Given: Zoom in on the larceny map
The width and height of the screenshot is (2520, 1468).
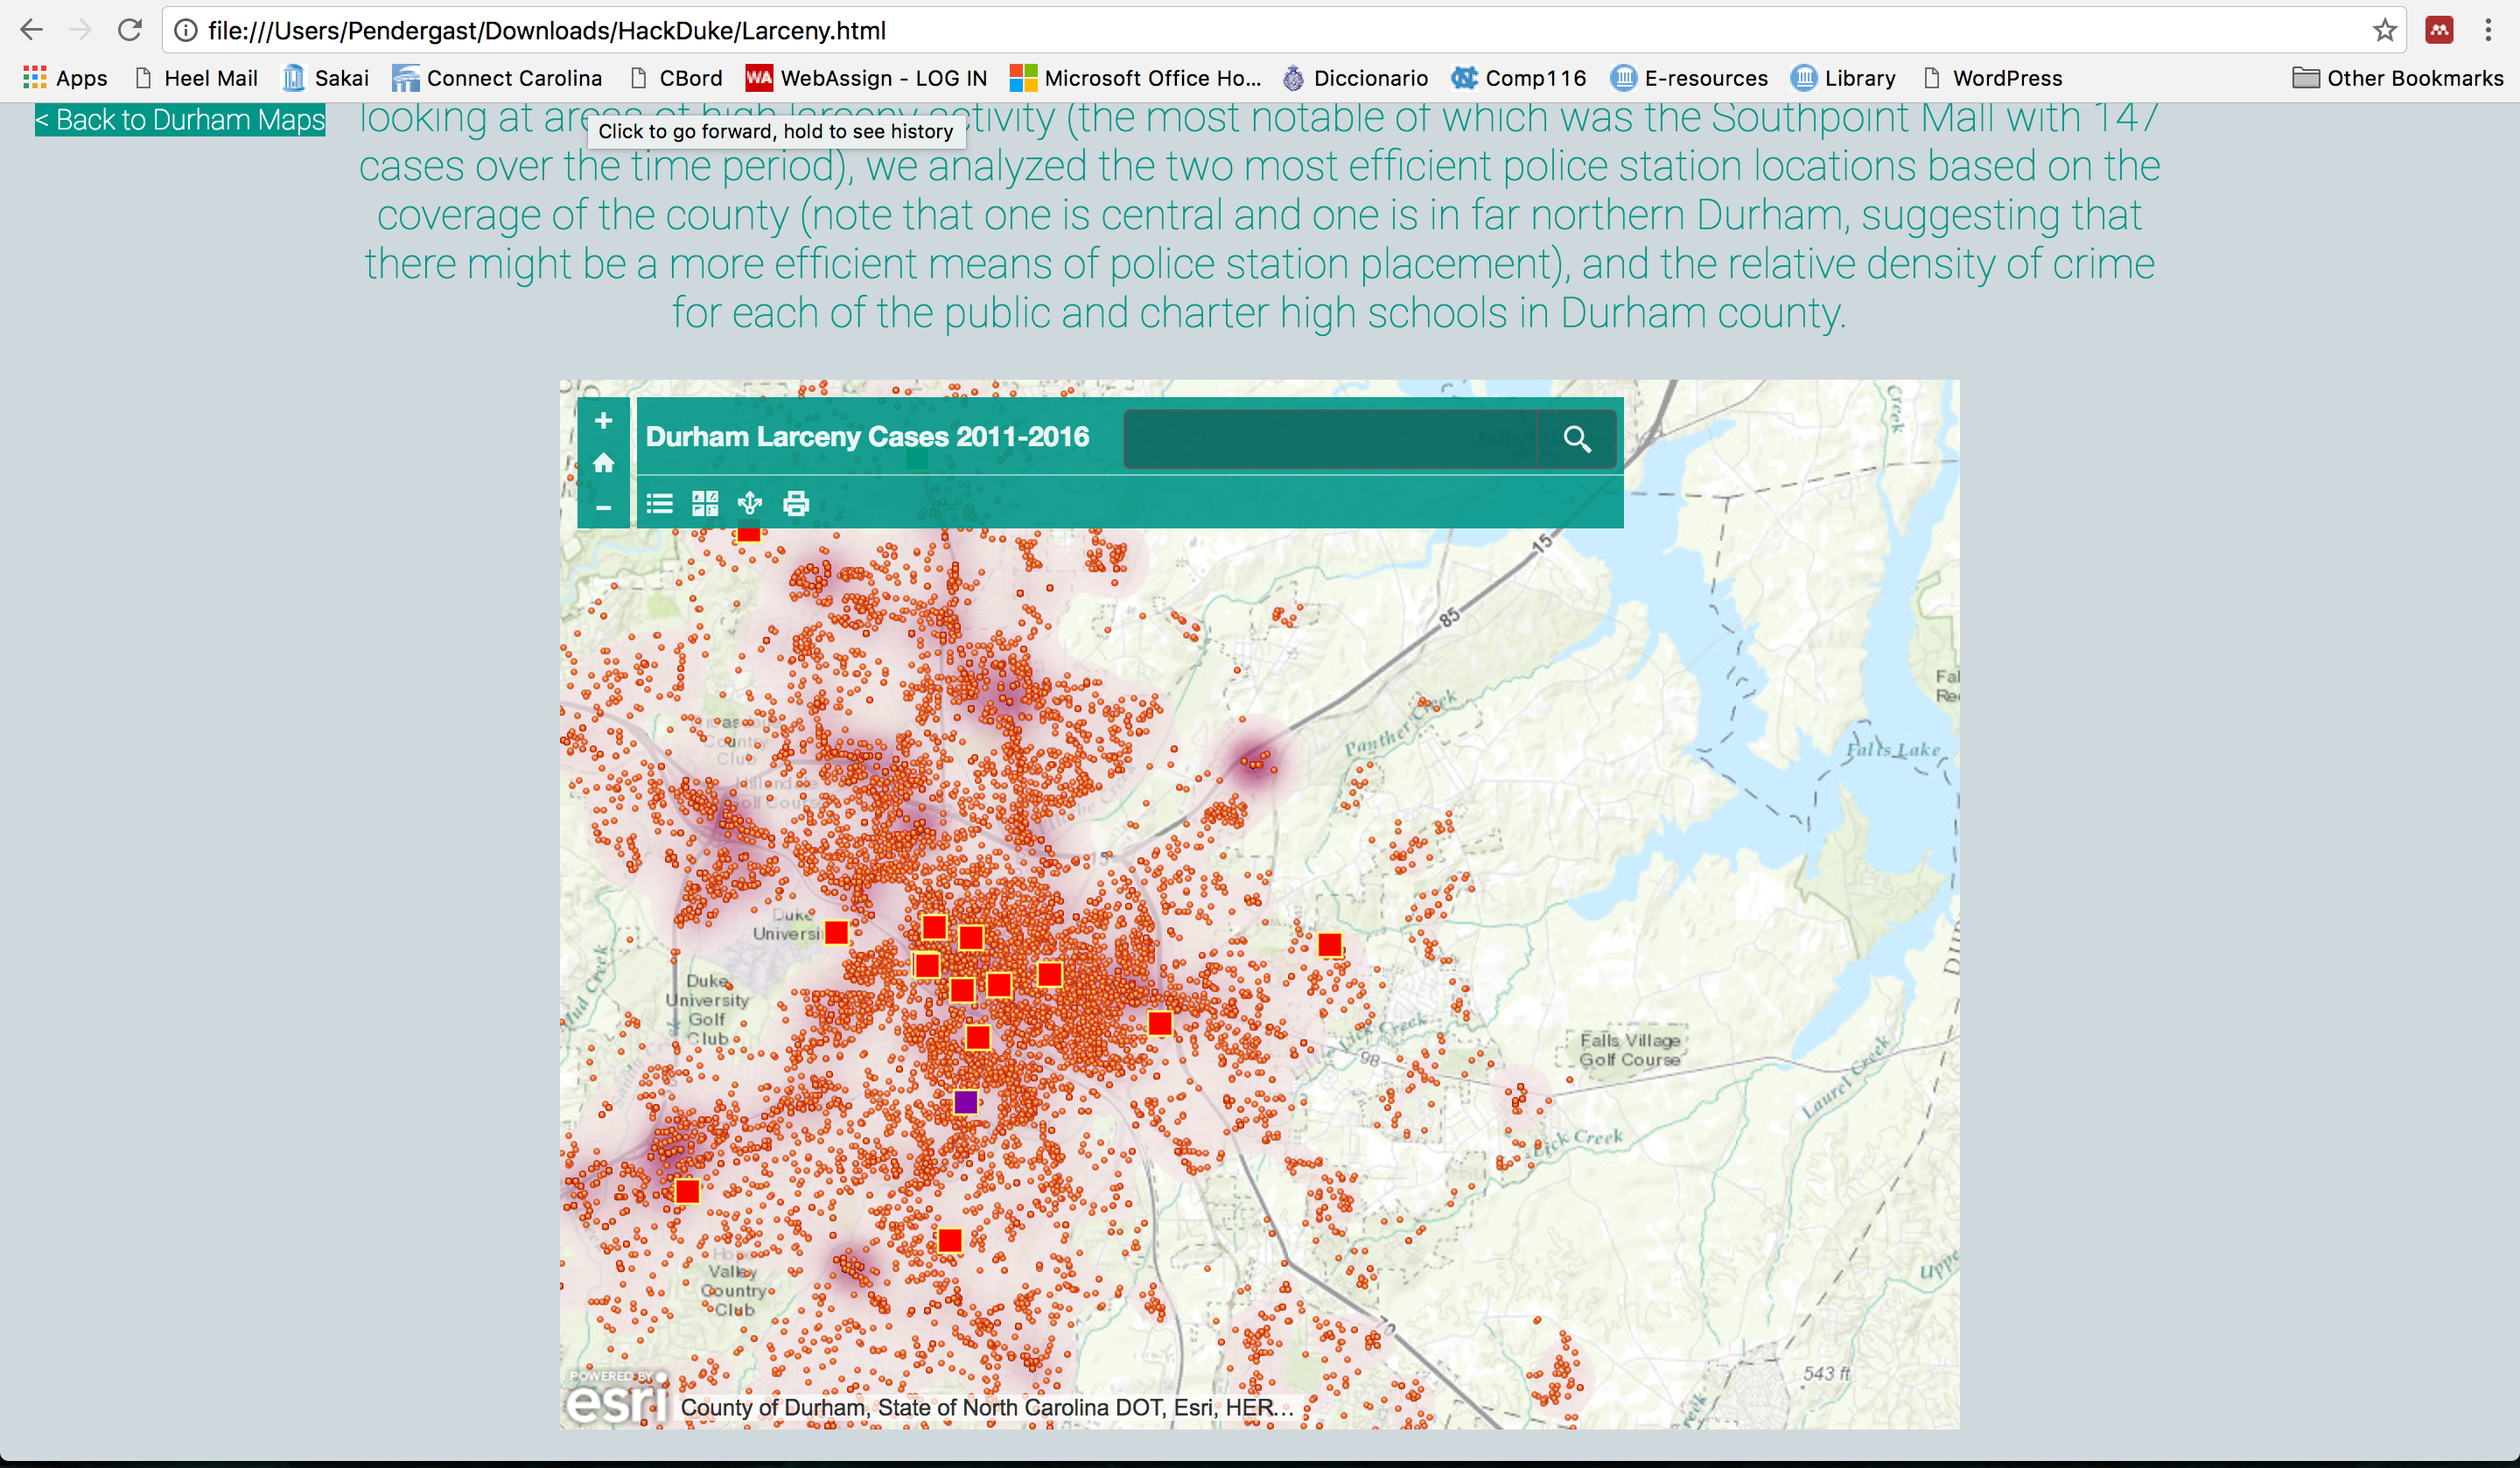Looking at the screenshot, I should tap(603, 421).
